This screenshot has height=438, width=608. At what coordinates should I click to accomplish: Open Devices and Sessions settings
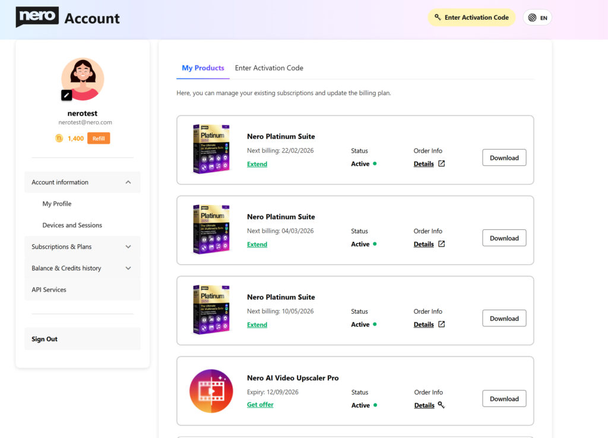click(x=72, y=225)
